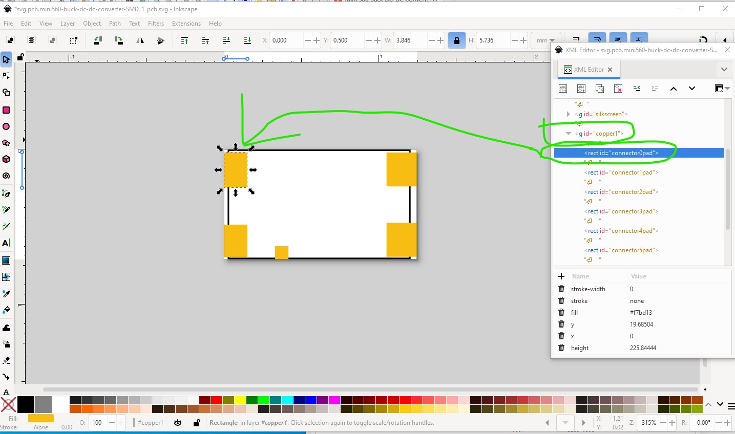735x434 pixels.
Task: Raise selection to top icon
Action: coord(184,40)
